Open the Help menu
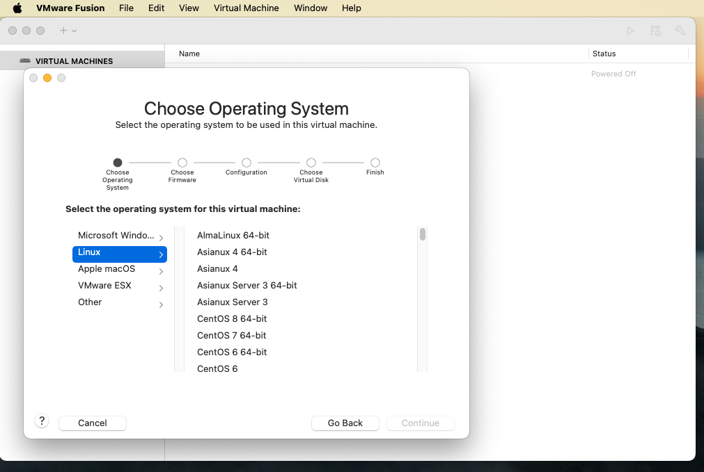 click(351, 8)
